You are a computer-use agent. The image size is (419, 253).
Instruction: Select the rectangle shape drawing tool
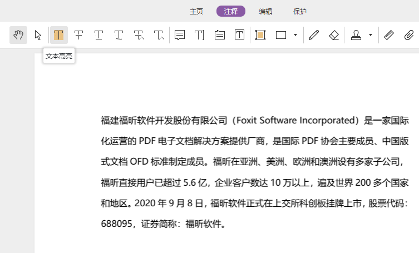click(x=281, y=35)
